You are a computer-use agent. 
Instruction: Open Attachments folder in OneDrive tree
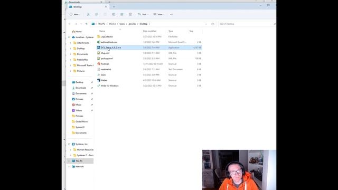tap(81, 43)
